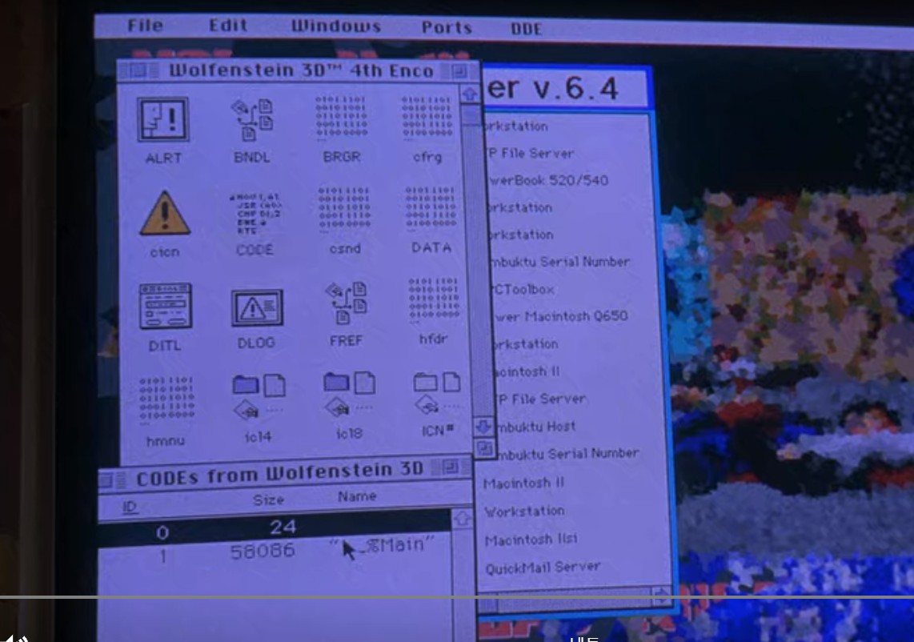
Task: Open the BNDL resource type icon
Action: (x=252, y=119)
